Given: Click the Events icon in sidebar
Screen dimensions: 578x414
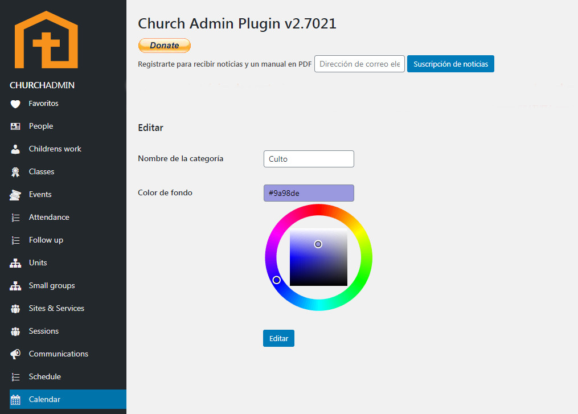Looking at the screenshot, I should tap(16, 195).
